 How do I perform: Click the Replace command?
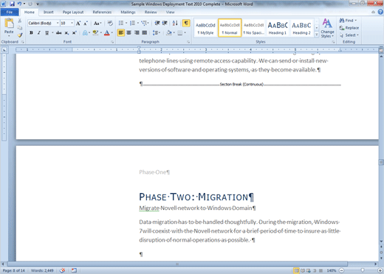pyautogui.click(x=349, y=28)
